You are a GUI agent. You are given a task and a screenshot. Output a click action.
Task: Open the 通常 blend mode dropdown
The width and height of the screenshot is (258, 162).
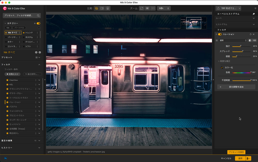(233, 40)
